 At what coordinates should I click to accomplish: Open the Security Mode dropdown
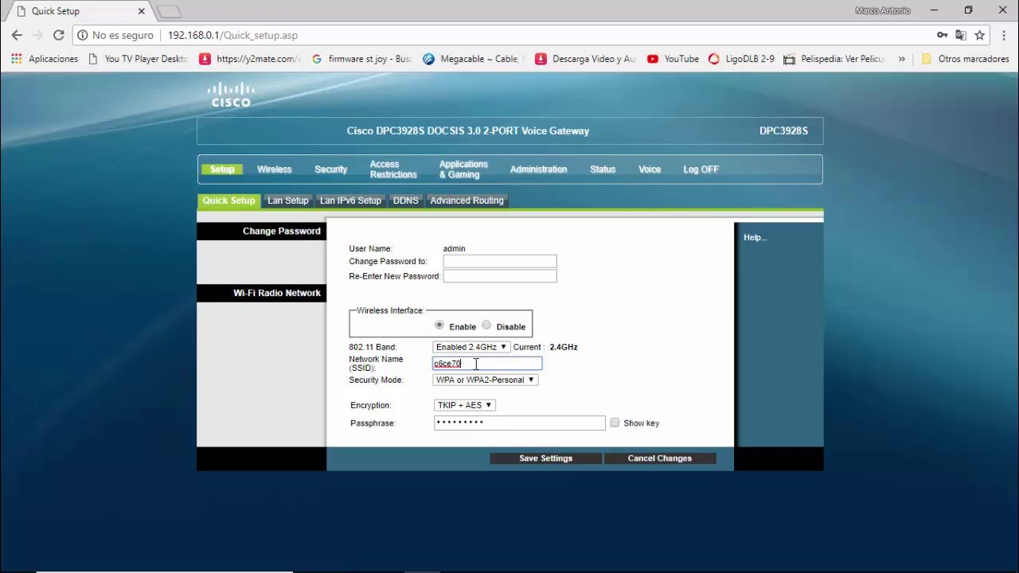point(486,380)
